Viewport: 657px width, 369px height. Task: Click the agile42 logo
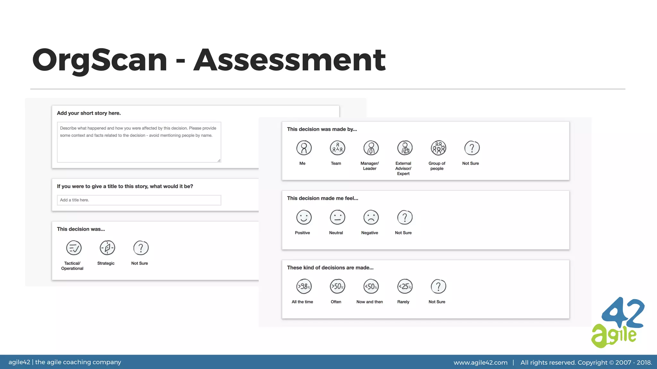[617, 322]
